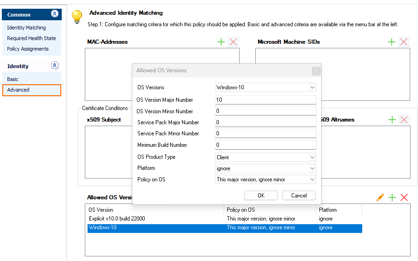The height and width of the screenshot is (261, 418).
Task: Click the red delete icon for MAC-Addresses
Action: click(x=233, y=42)
